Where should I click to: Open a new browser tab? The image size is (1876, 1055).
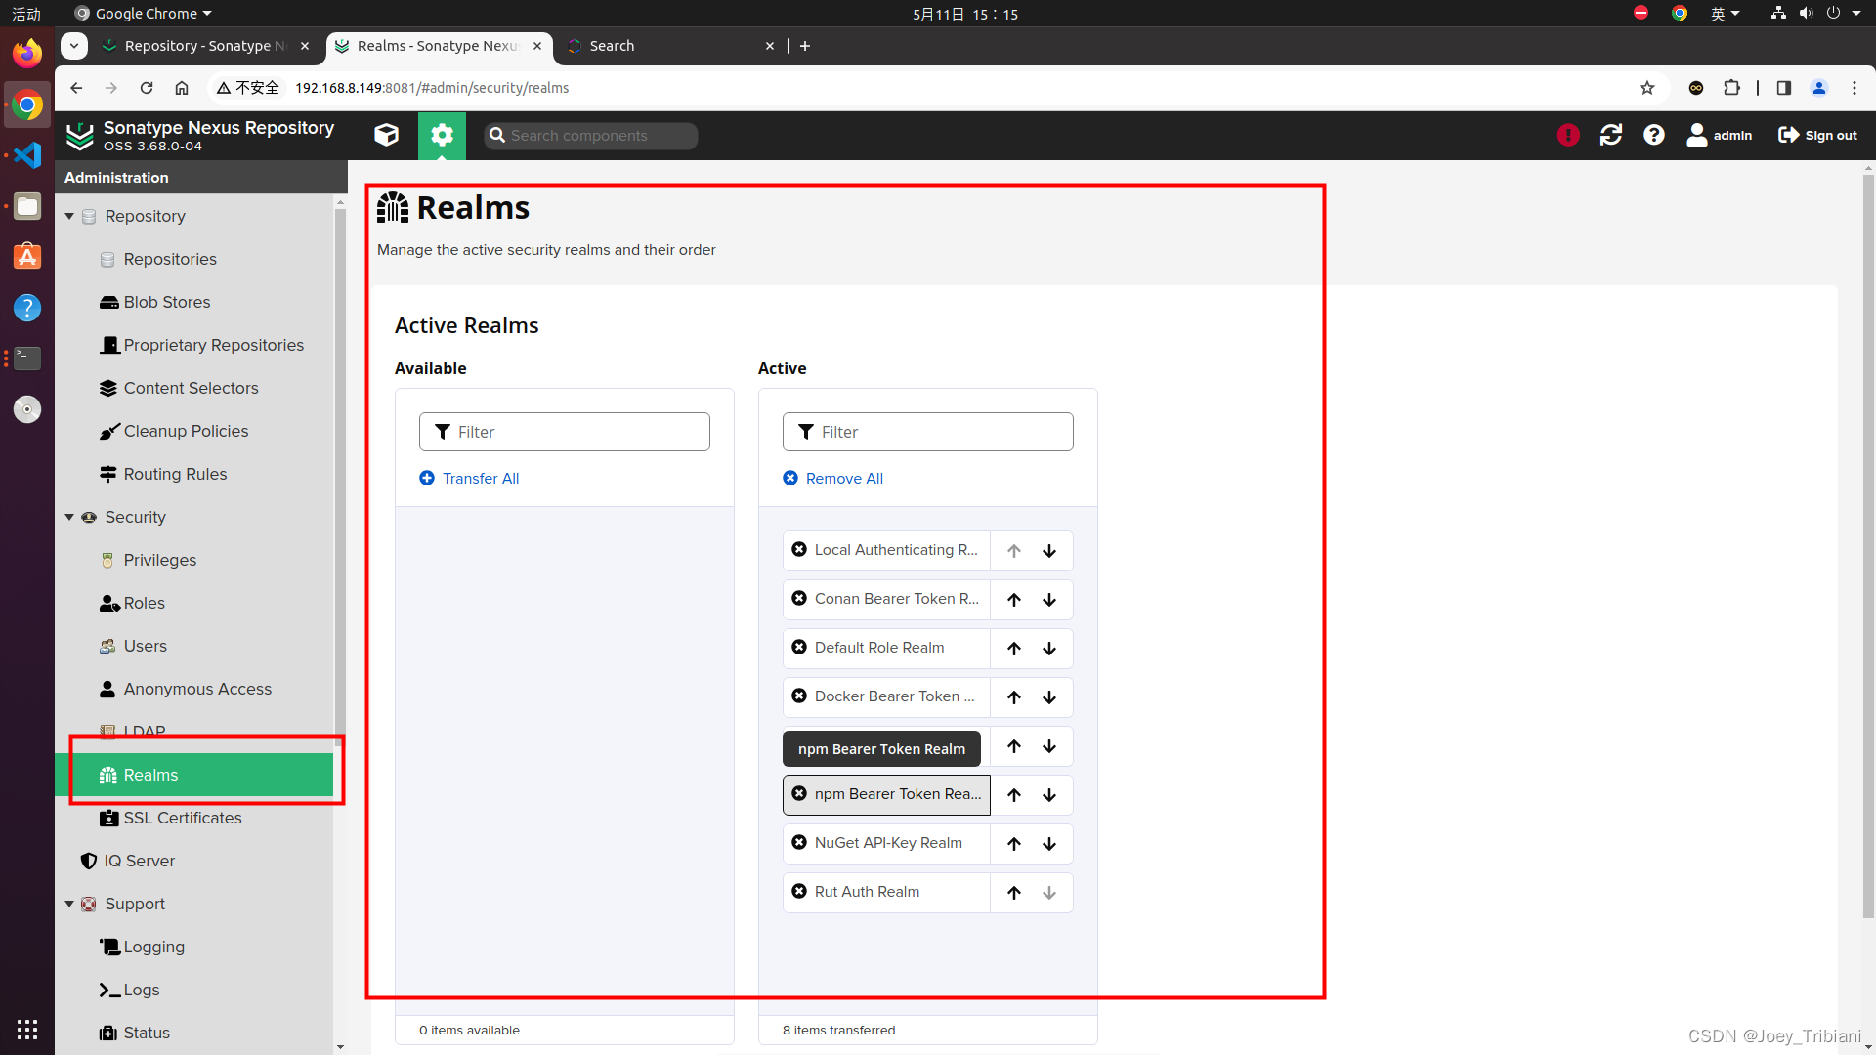coord(805,46)
